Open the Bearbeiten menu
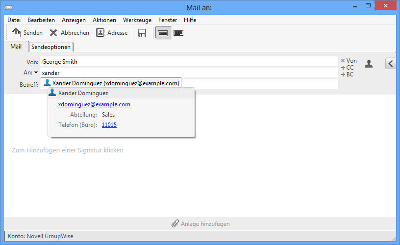 [x=41, y=20]
